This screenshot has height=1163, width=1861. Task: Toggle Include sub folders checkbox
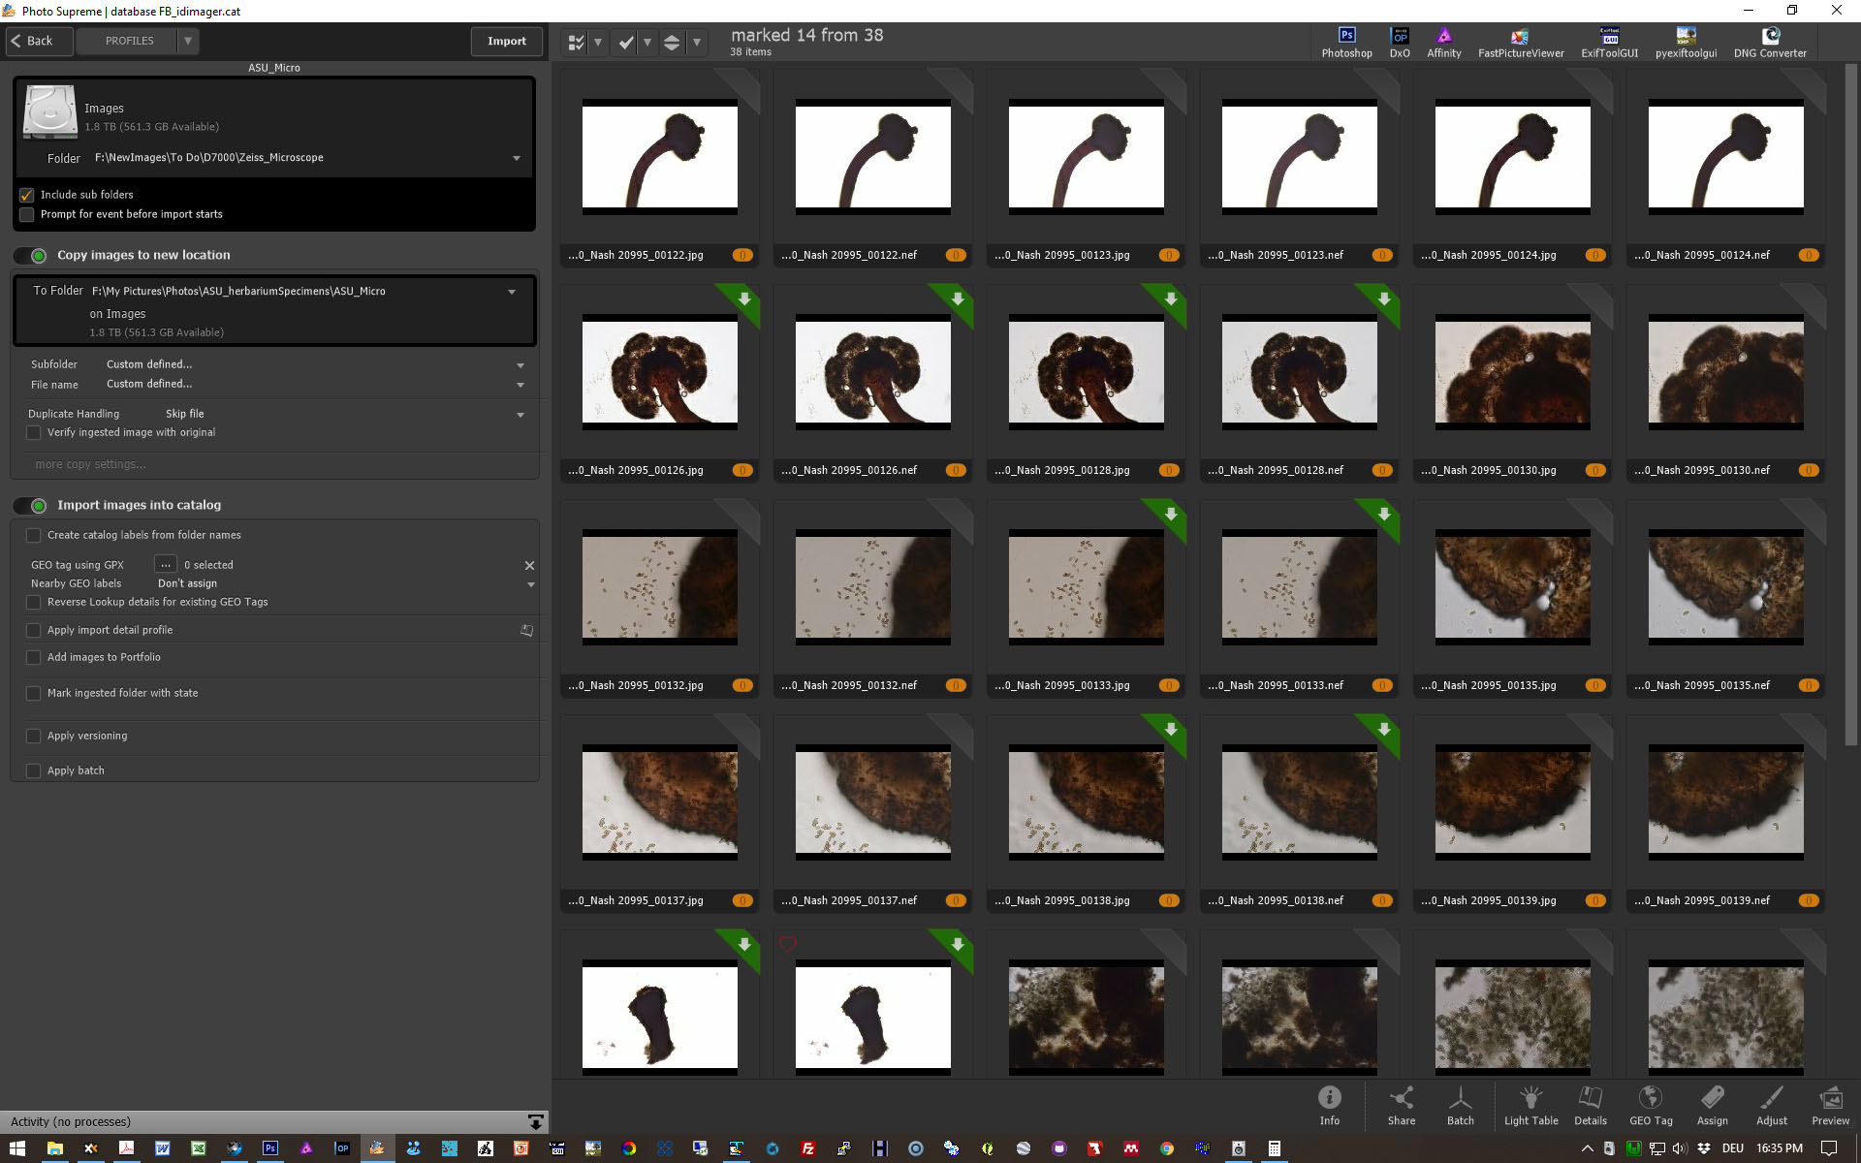(x=27, y=195)
